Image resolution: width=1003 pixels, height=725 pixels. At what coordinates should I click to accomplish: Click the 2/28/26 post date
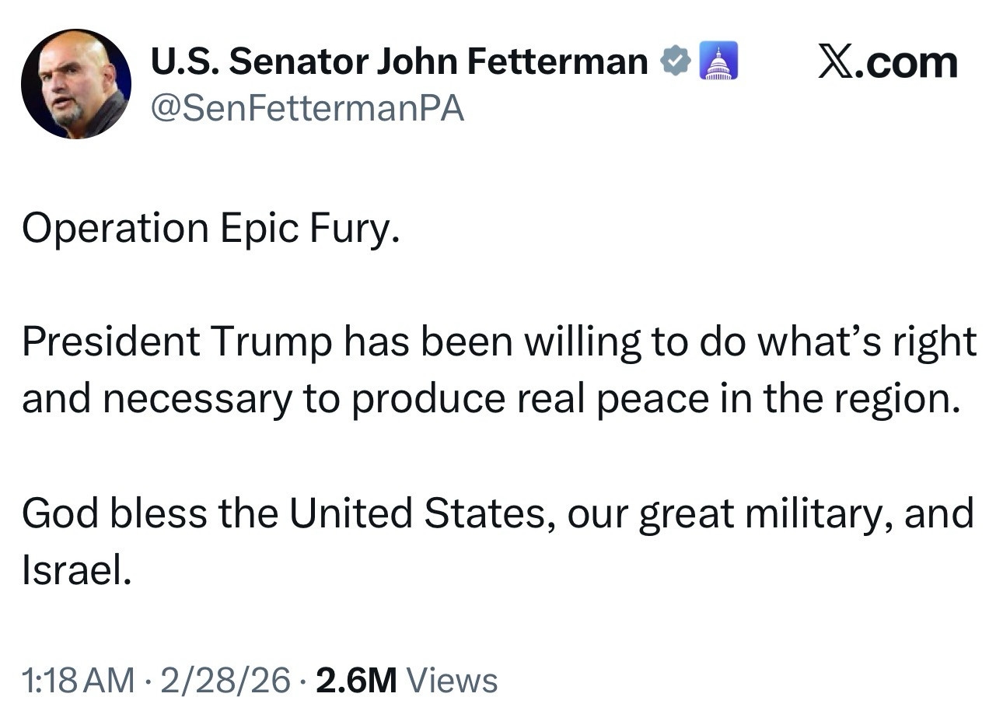224,681
